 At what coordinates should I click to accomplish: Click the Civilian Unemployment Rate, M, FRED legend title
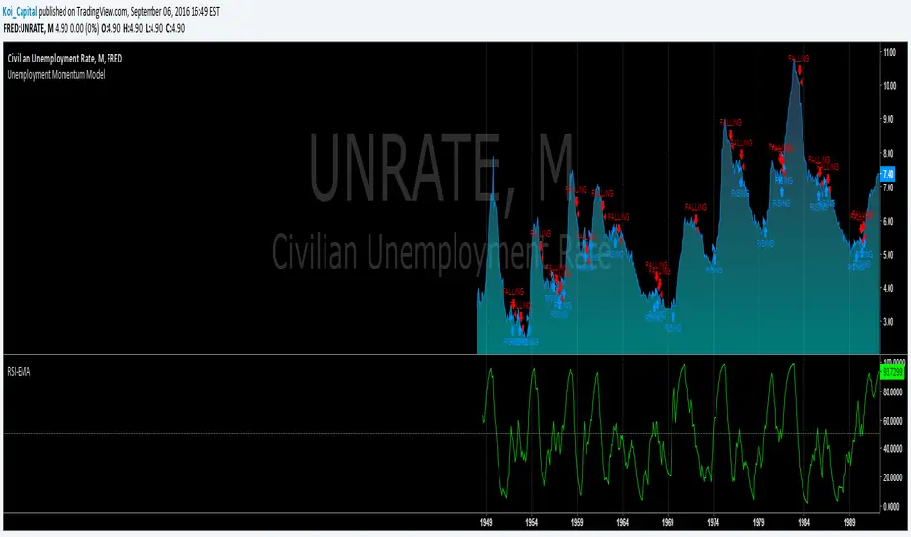click(65, 58)
